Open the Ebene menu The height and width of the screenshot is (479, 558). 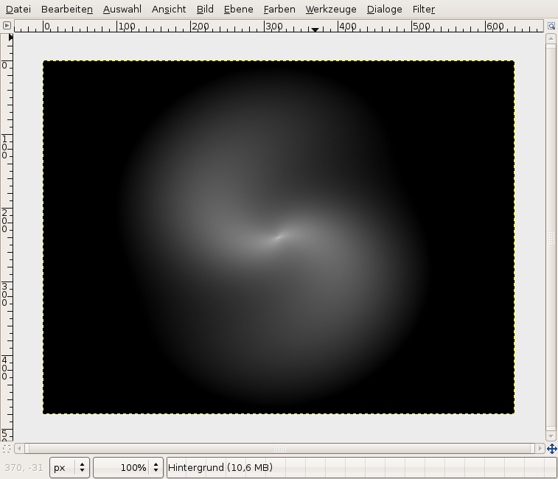pos(238,10)
